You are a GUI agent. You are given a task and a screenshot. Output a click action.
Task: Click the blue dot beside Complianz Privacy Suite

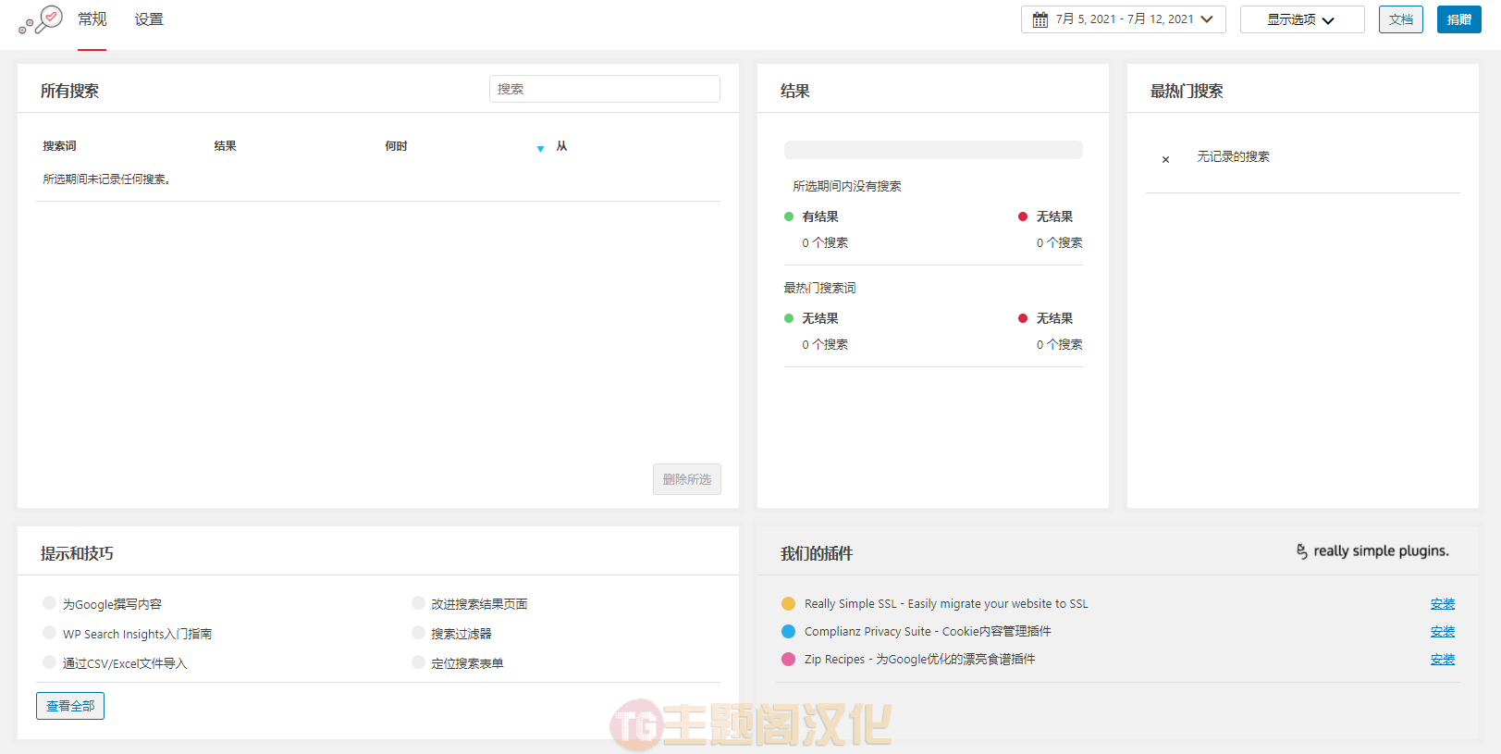789,632
